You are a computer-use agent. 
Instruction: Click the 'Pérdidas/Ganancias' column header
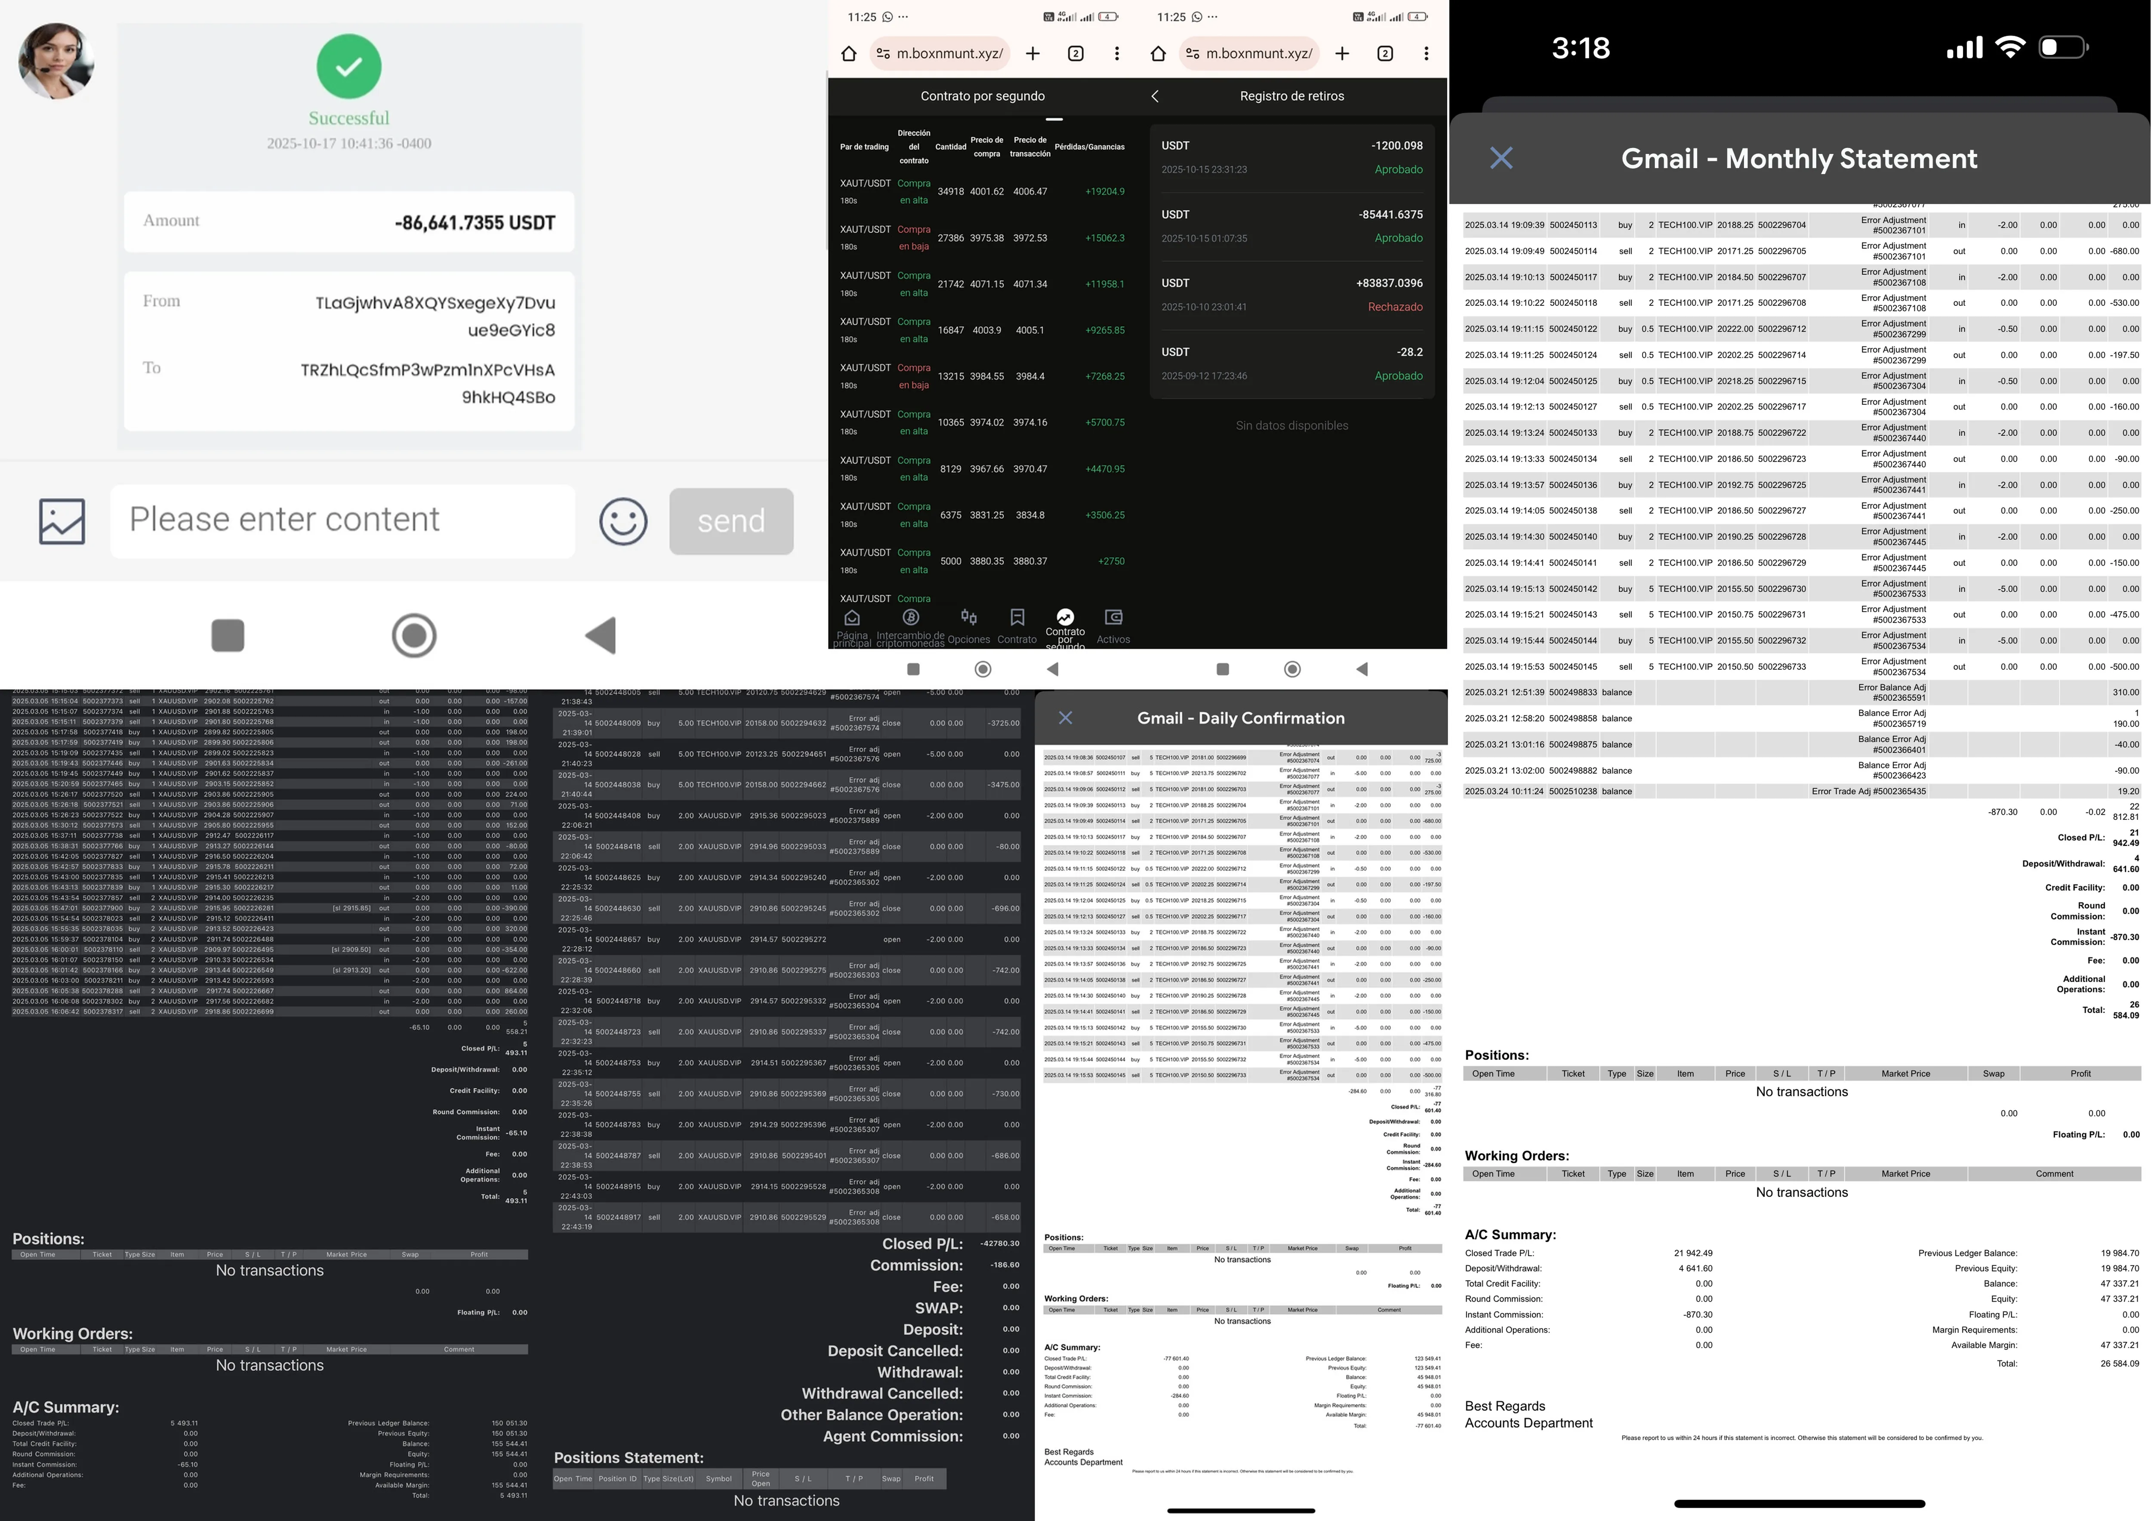tap(1090, 147)
